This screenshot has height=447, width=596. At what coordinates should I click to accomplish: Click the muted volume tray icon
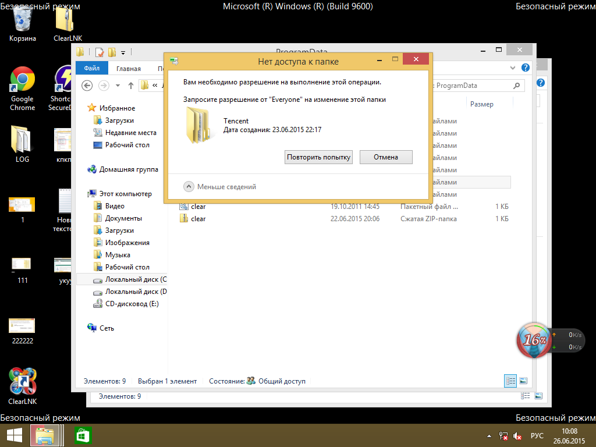coord(517,436)
